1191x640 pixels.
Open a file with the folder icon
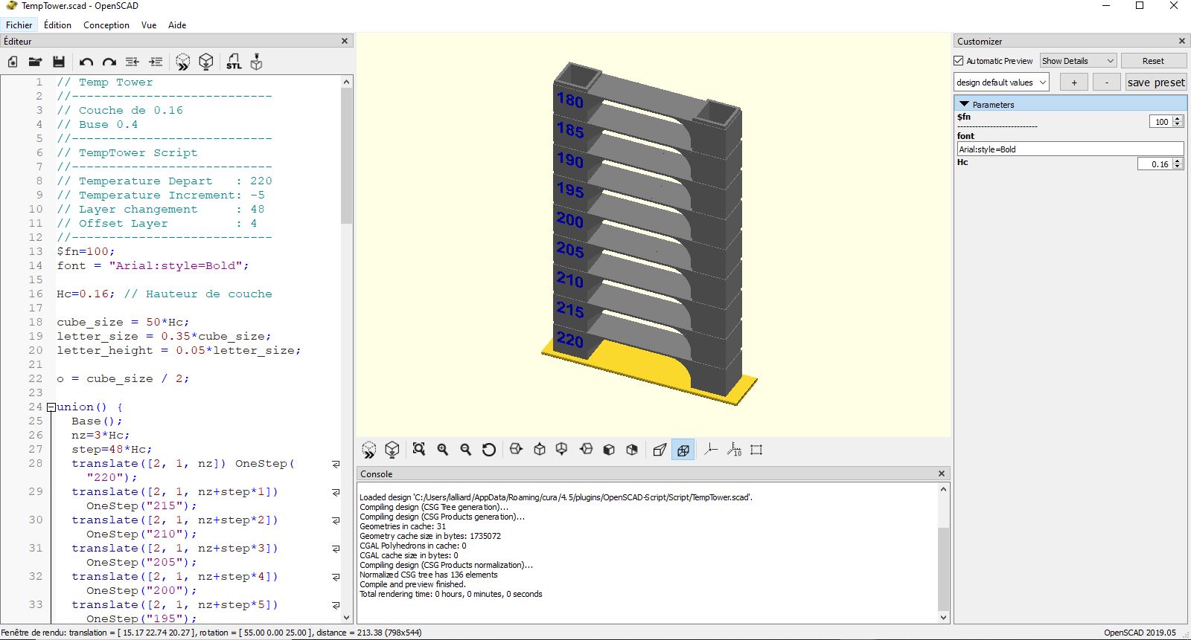click(35, 62)
